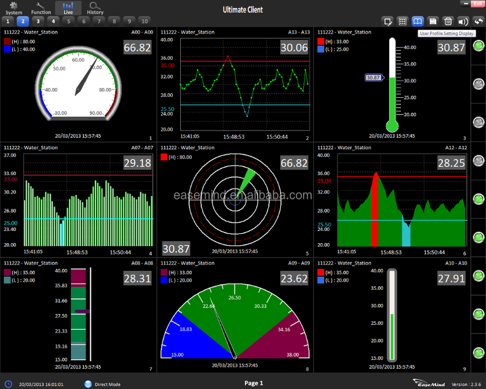Click the 66.82 reading on the dial gauge panel

[x=138, y=48]
